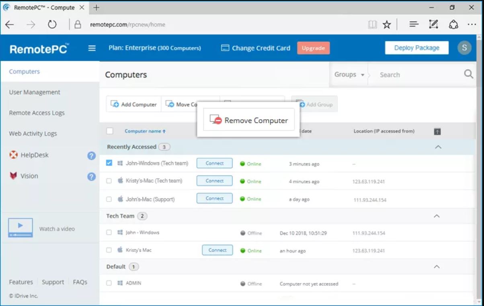
Task: Click the Location (IP accessed from) header
Action: point(384,131)
